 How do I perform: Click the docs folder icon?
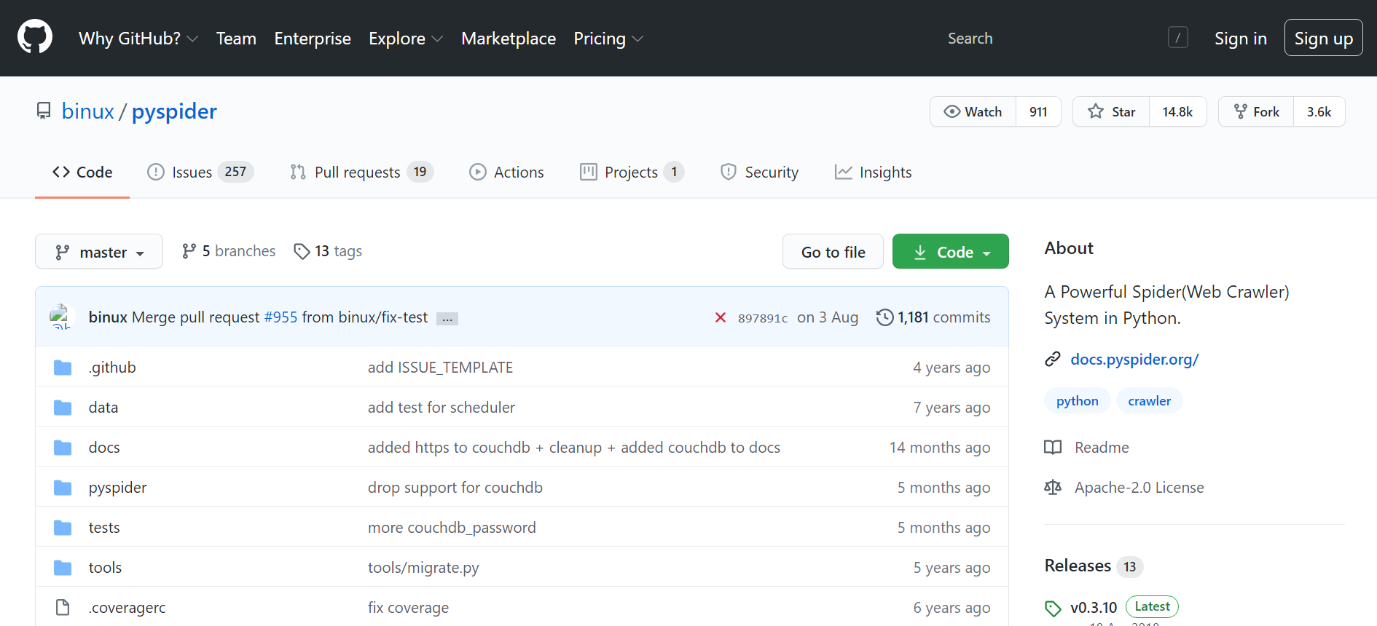point(63,448)
